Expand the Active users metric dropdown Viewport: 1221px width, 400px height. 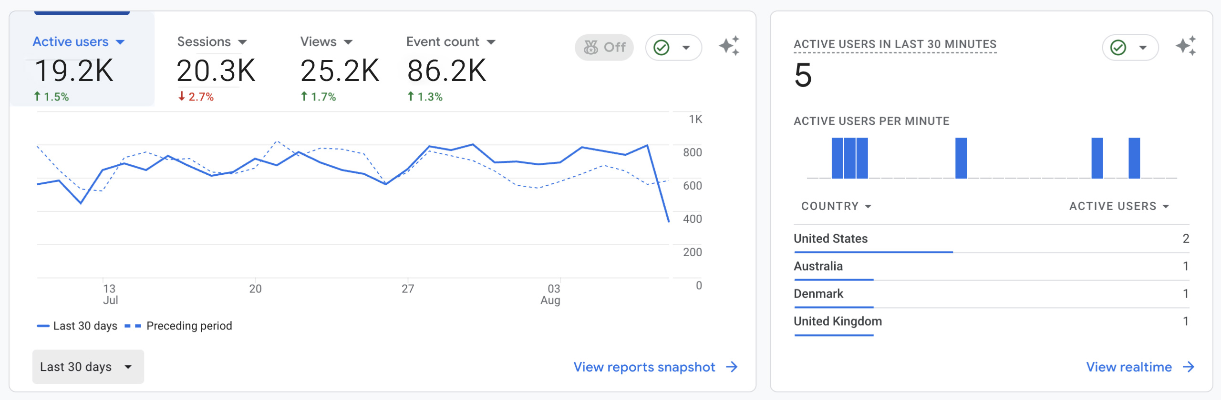pyautogui.click(x=120, y=42)
